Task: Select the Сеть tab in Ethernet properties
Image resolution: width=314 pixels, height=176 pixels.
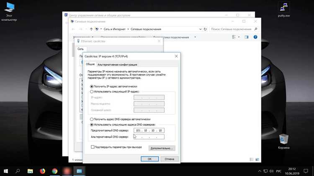Action: click(x=80, y=49)
